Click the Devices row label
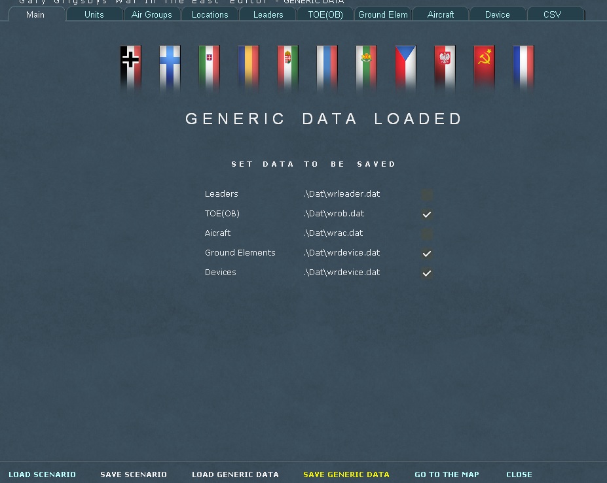Image resolution: width=607 pixels, height=483 pixels. point(220,273)
